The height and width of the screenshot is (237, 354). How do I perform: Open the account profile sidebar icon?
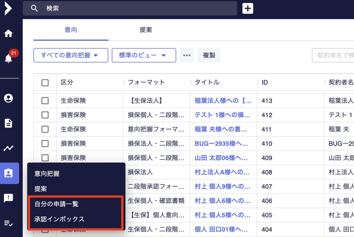(8, 98)
